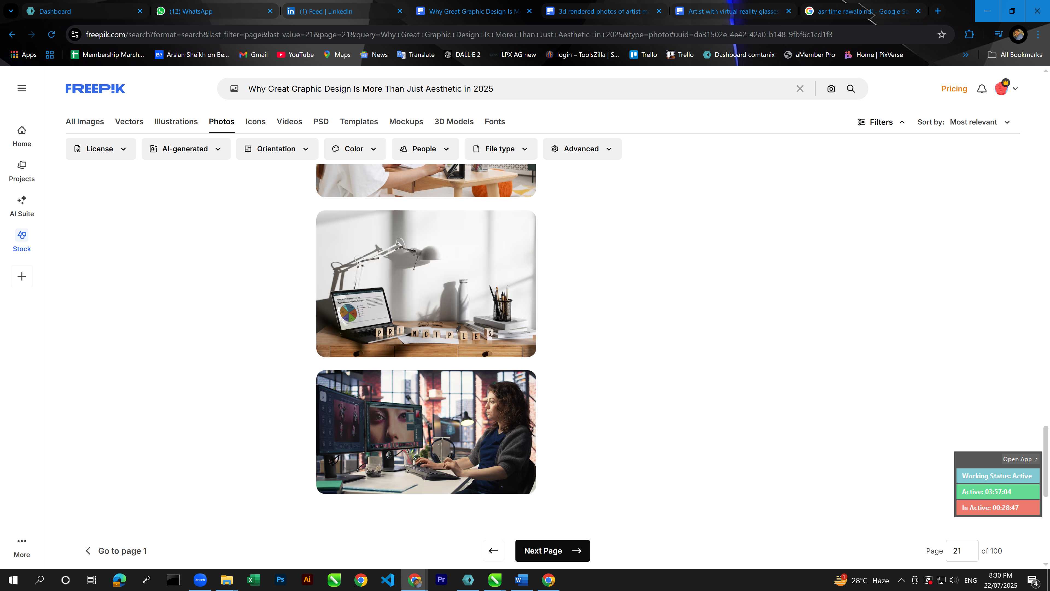Open the More menu in sidebar
Image resolution: width=1050 pixels, height=591 pixels.
tap(22, 547)
